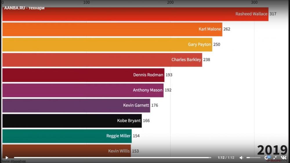The width and height of the screenshot is (290, 163).
Task: Open video quality settings gear
Action: (266, 158)
